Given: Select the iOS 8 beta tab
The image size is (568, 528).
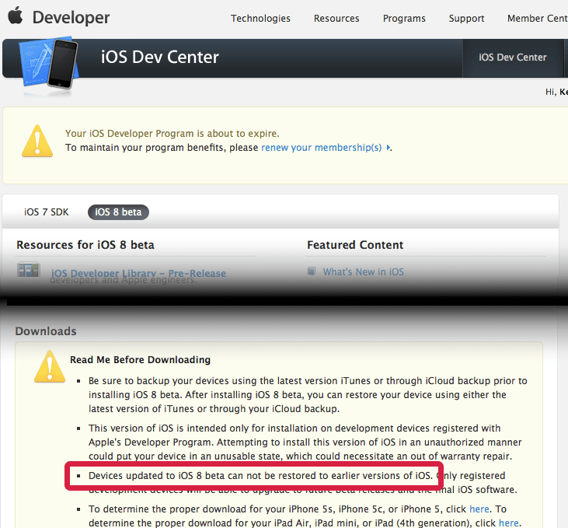Looking at the screenshot, I should [x=118, y=212].
